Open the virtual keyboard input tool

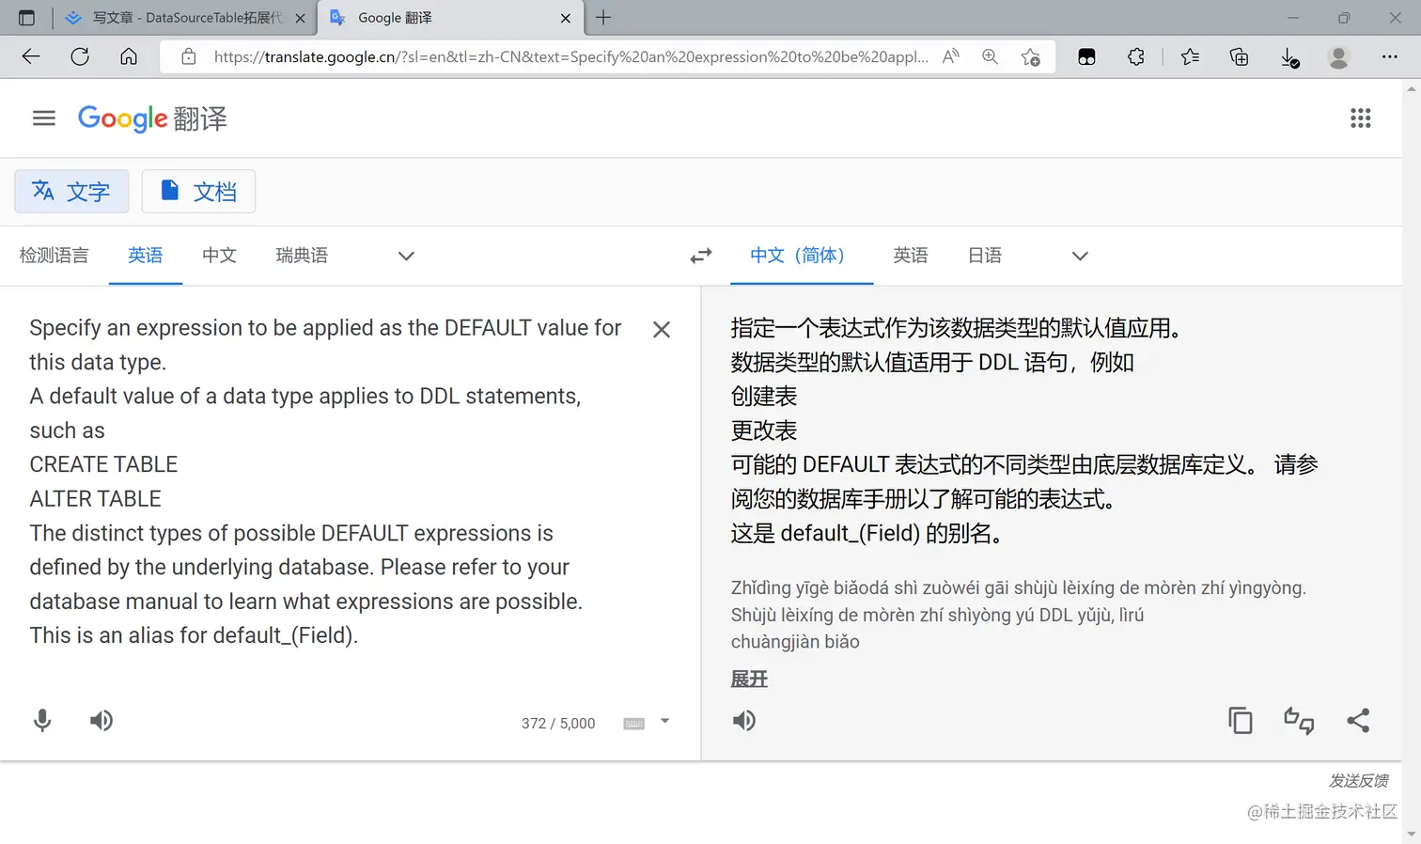click(634, 723)
